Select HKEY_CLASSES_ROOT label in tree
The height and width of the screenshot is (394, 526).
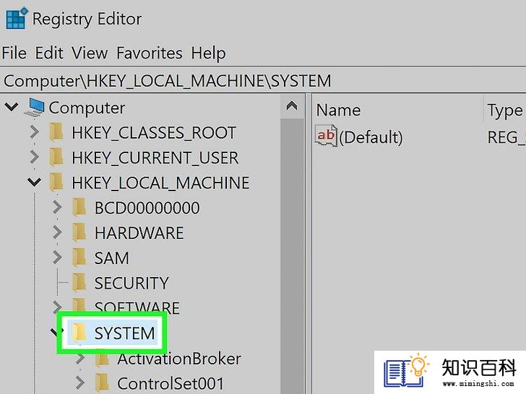click(x=154, y=133)
